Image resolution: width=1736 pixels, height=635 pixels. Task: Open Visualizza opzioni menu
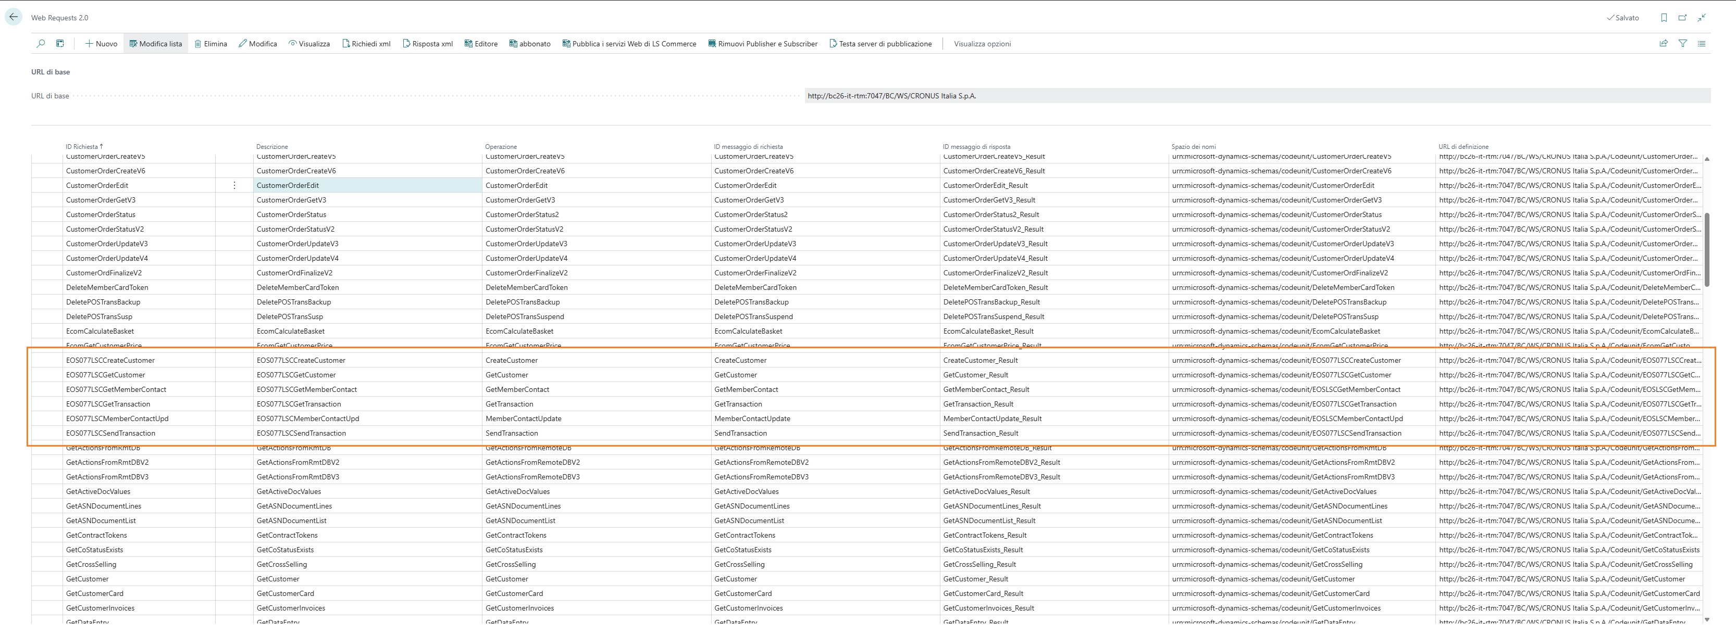982,44
